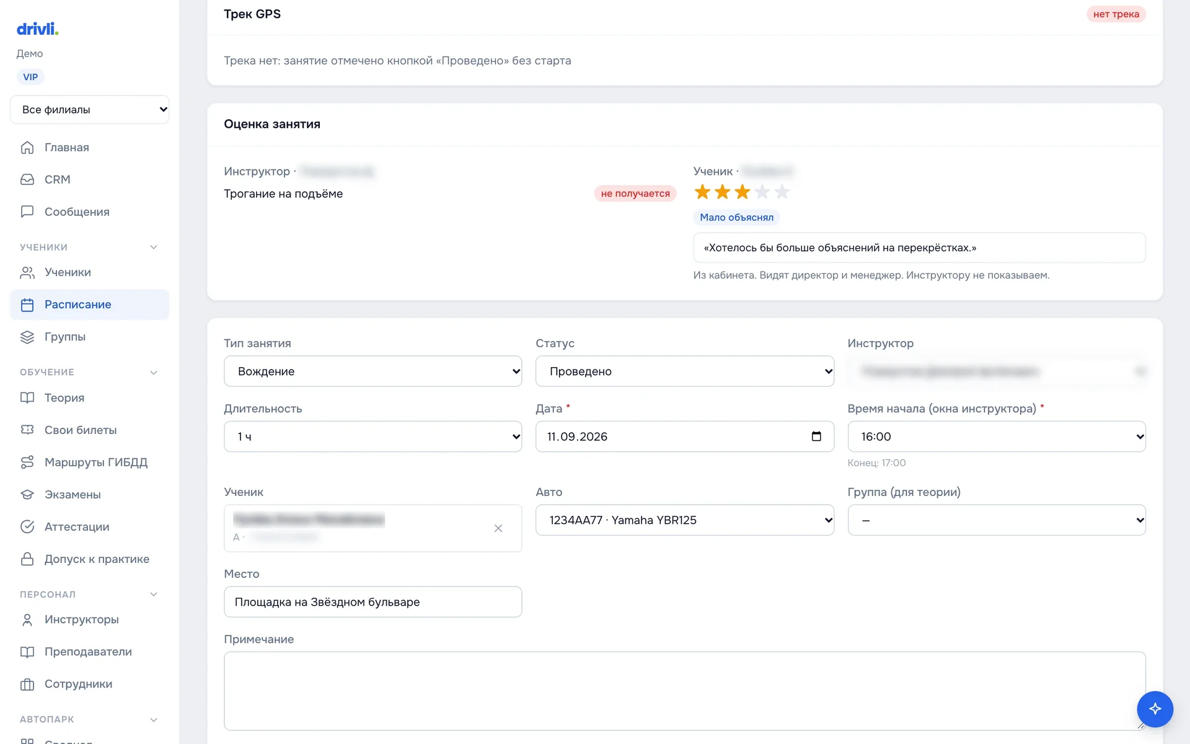Open the date picker calendar icon
The width and height of the screenshot is (1190, 744).
[x=816, y=436]
